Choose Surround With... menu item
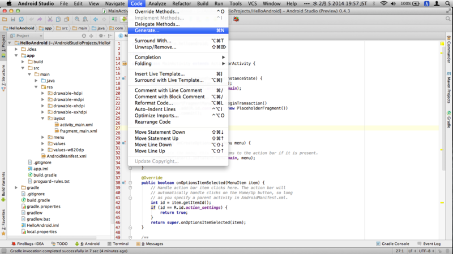453x254 pixels. (x=178, y=41)
